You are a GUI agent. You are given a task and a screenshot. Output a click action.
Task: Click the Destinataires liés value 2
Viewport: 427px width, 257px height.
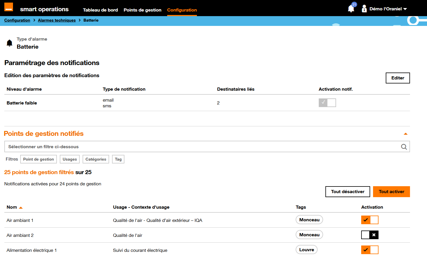(218, 103)
